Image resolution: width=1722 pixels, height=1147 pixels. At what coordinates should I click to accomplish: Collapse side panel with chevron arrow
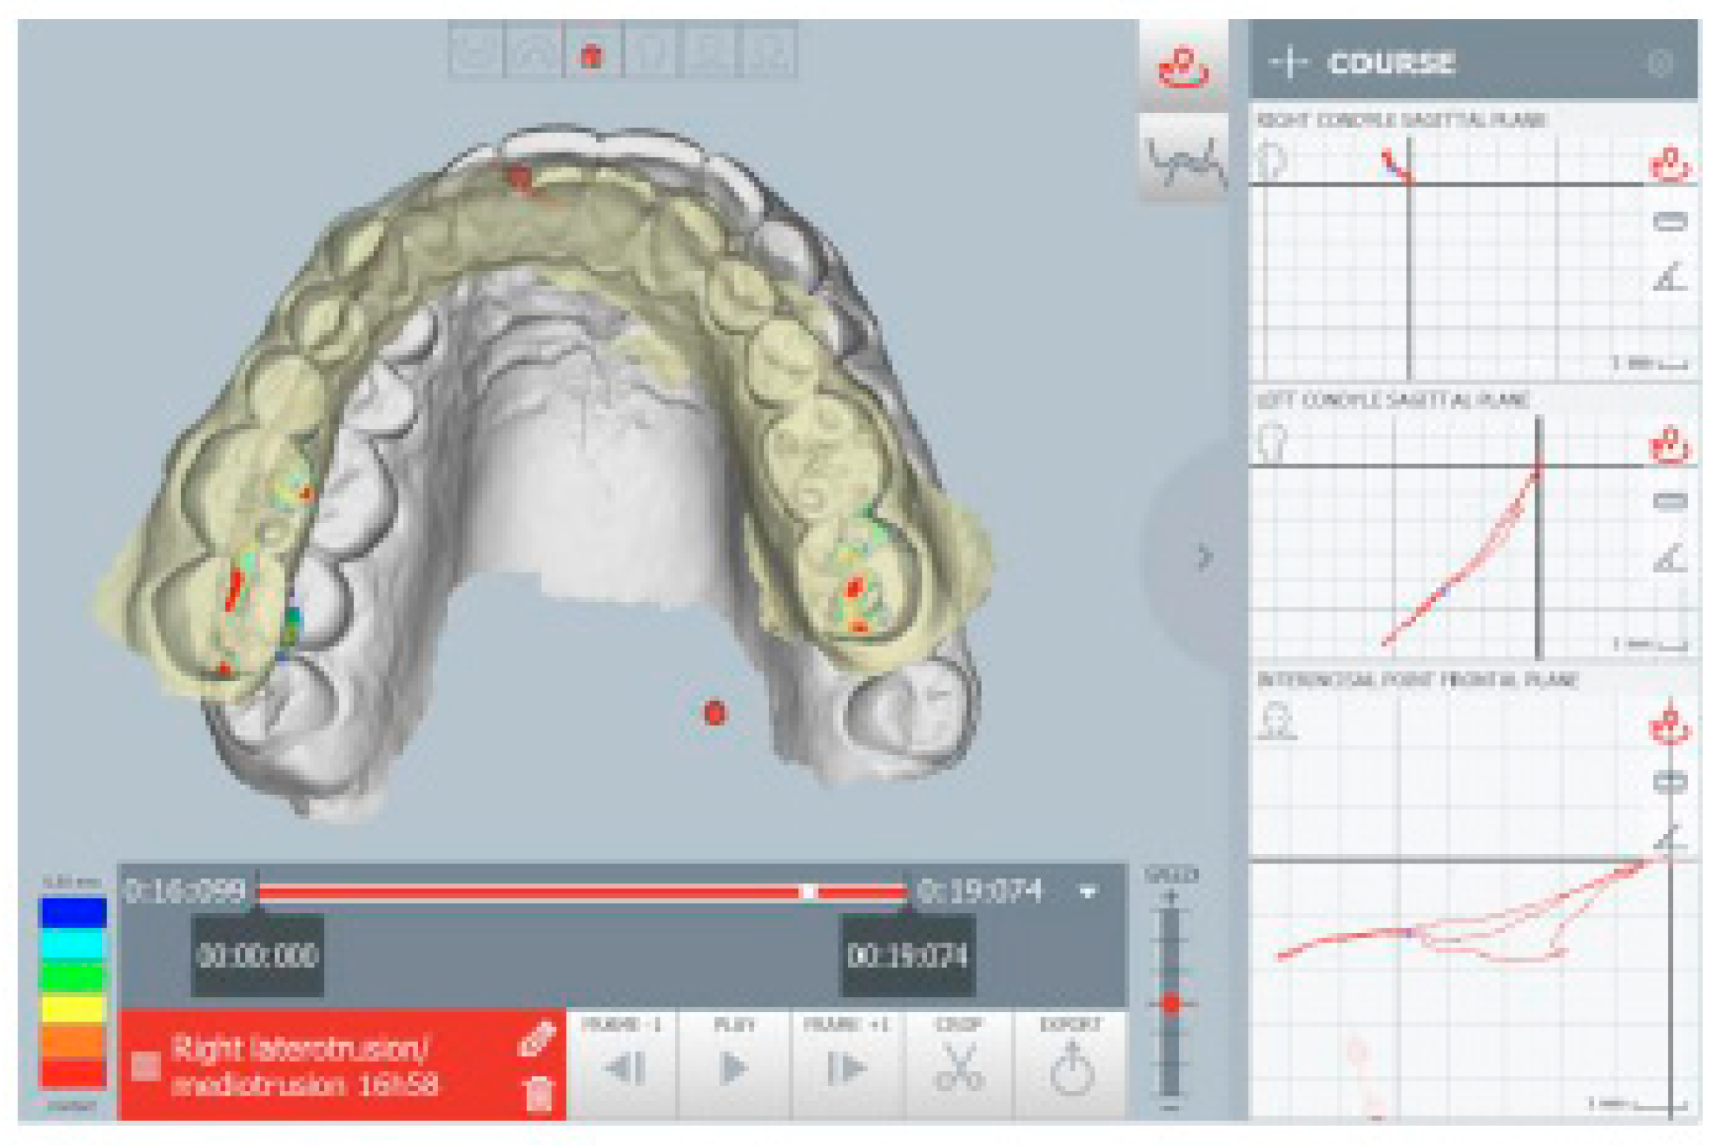tap(1203, 557)
